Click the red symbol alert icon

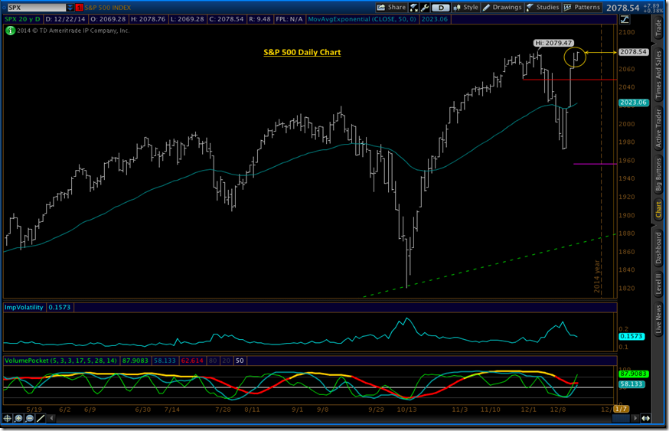pos(79,8)
